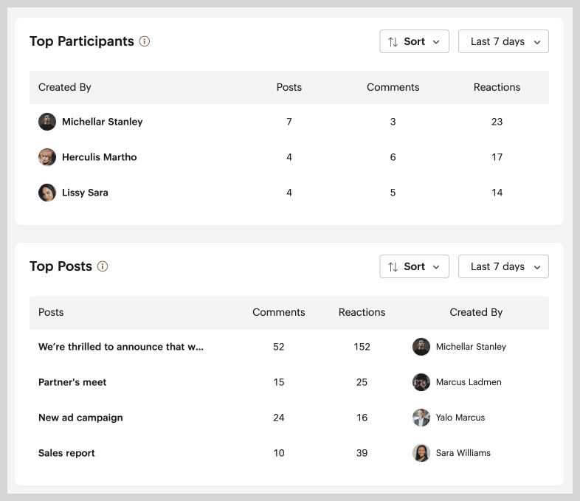Click the Created By header in Top Participants
580x501 pixels.
pyautogui.click(x=65, y=87)
